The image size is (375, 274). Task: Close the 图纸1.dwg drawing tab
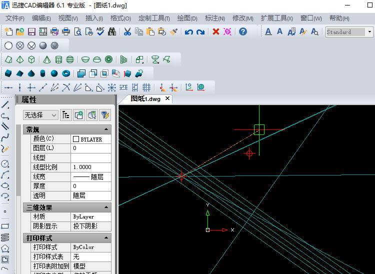tap(167, 98)
